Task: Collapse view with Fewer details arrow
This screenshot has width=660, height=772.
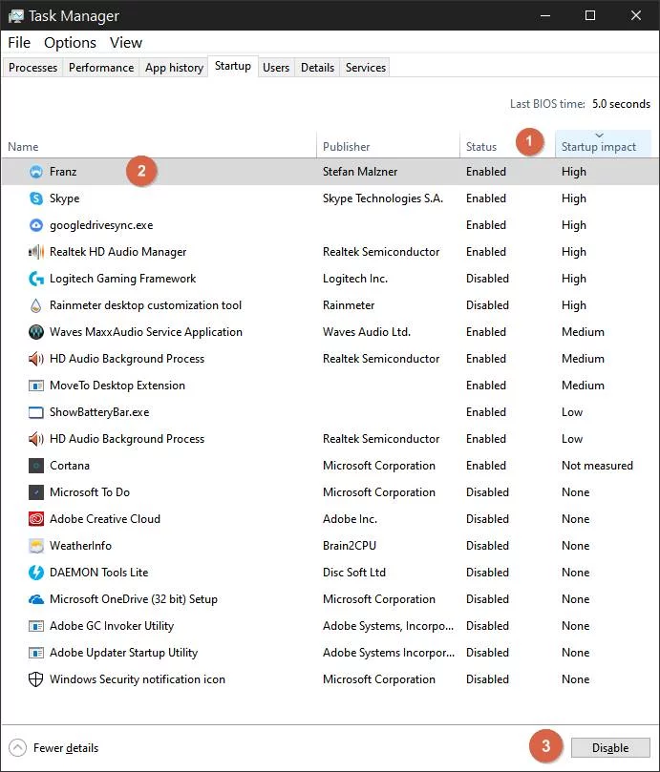Action: coord(18,747)
